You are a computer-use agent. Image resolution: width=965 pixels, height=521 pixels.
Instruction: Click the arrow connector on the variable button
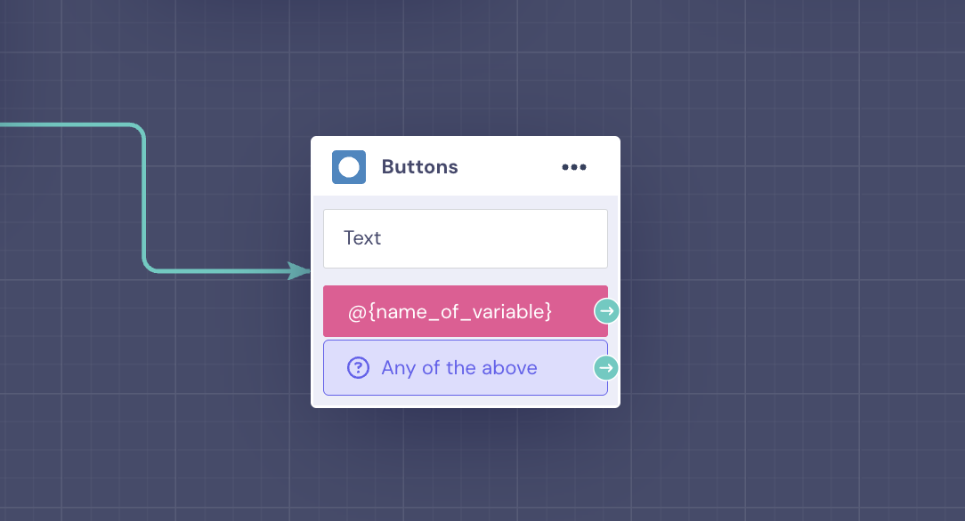coord(607,311)
